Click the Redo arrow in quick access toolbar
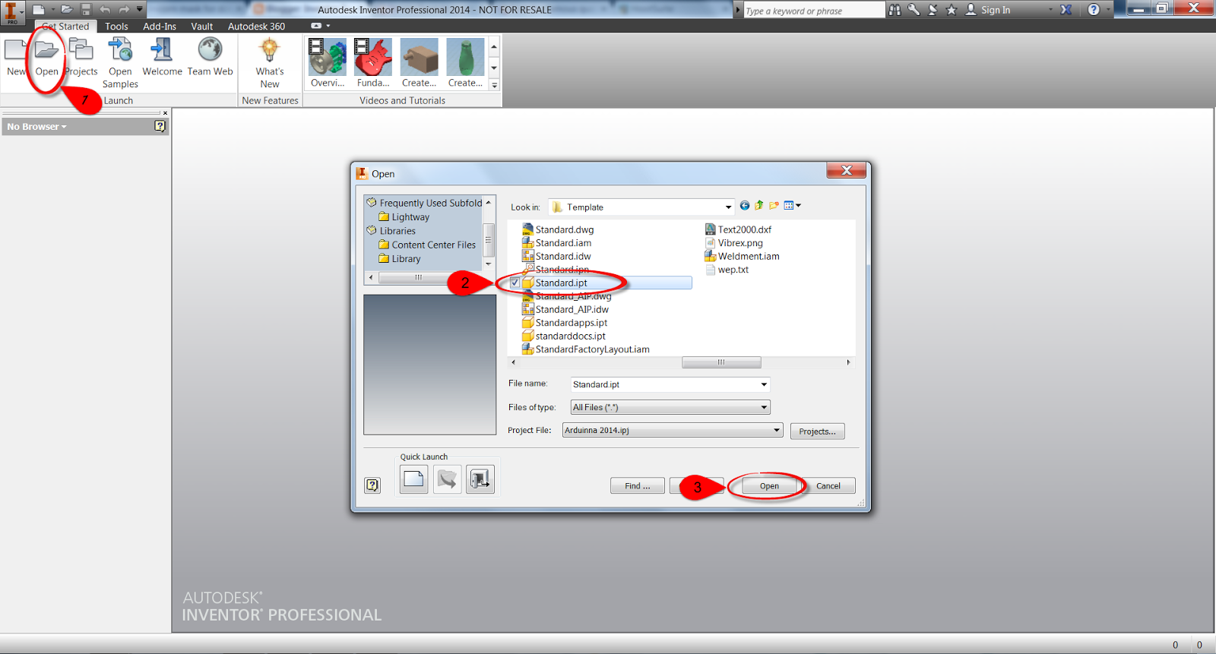The image size is (1216, 654). point(124,10)
